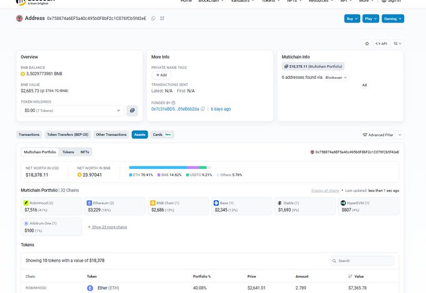The height and width of the screenshot is (293, 426).
Task: Click the $7,365.78 Ether value cell
Action: [357, 288]
